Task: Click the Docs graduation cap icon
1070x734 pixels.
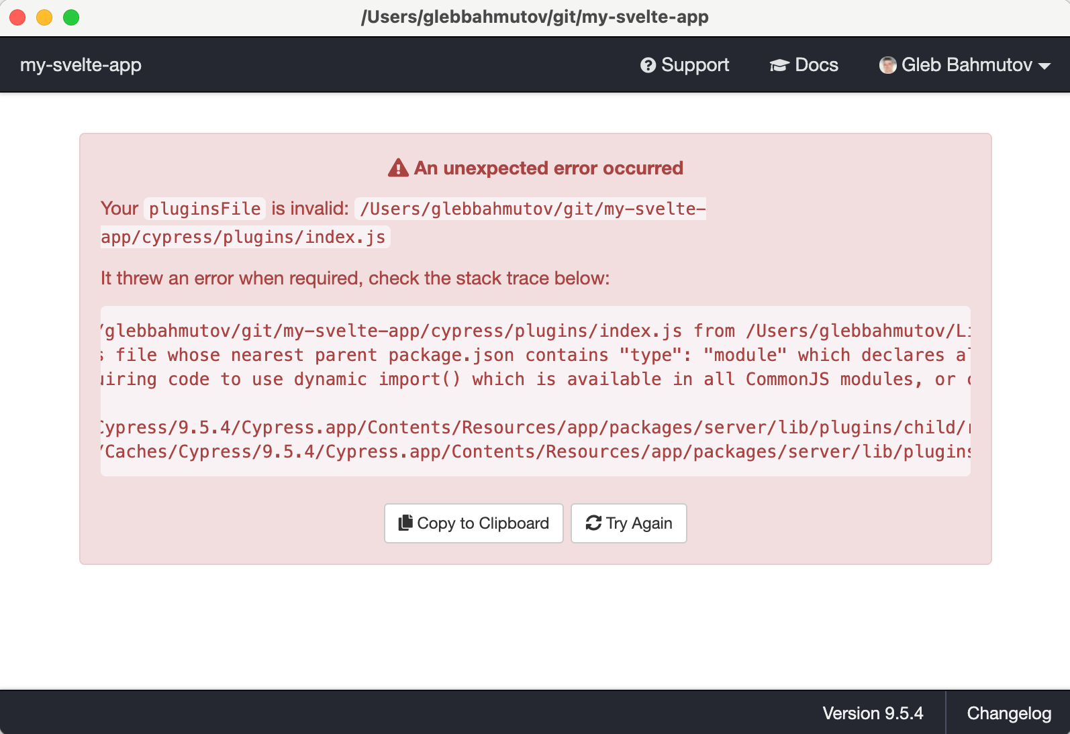Action: pos(779,65)
